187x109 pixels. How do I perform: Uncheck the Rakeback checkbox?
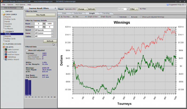(118, 17)
